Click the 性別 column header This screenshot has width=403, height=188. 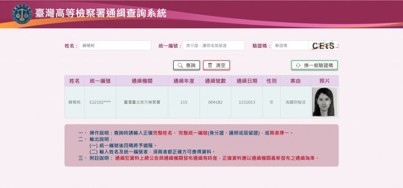272,81
